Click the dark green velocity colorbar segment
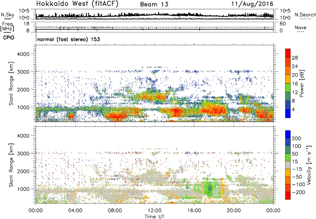 point(288,150)
